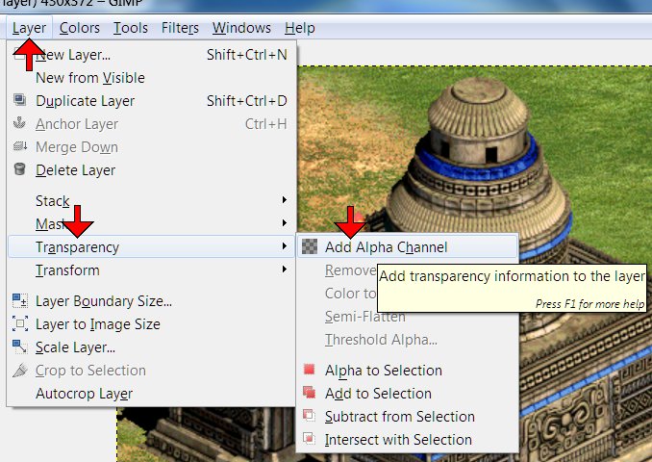Click the Layer to Image Size icon
The height and width of the screenshot is (462, 652).
click(x=19, y=324)
